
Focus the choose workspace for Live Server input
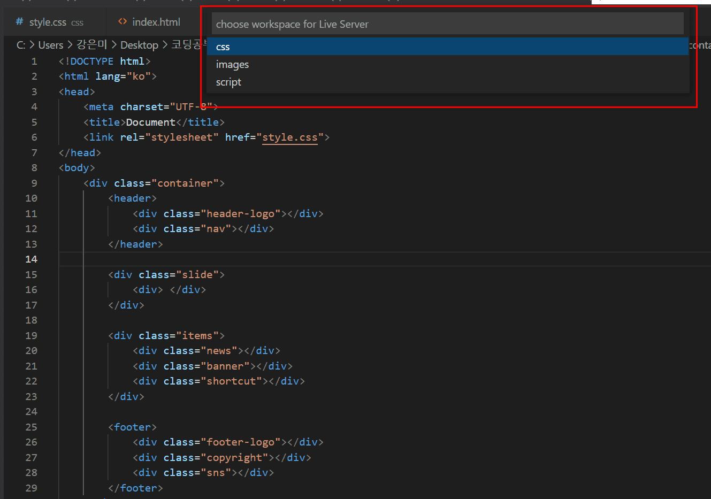point(447,24)
